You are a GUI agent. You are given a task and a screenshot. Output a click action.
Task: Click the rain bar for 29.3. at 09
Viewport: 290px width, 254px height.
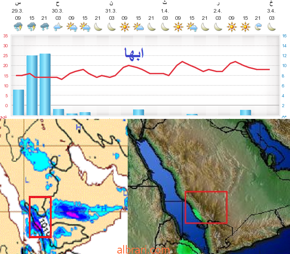18,102
